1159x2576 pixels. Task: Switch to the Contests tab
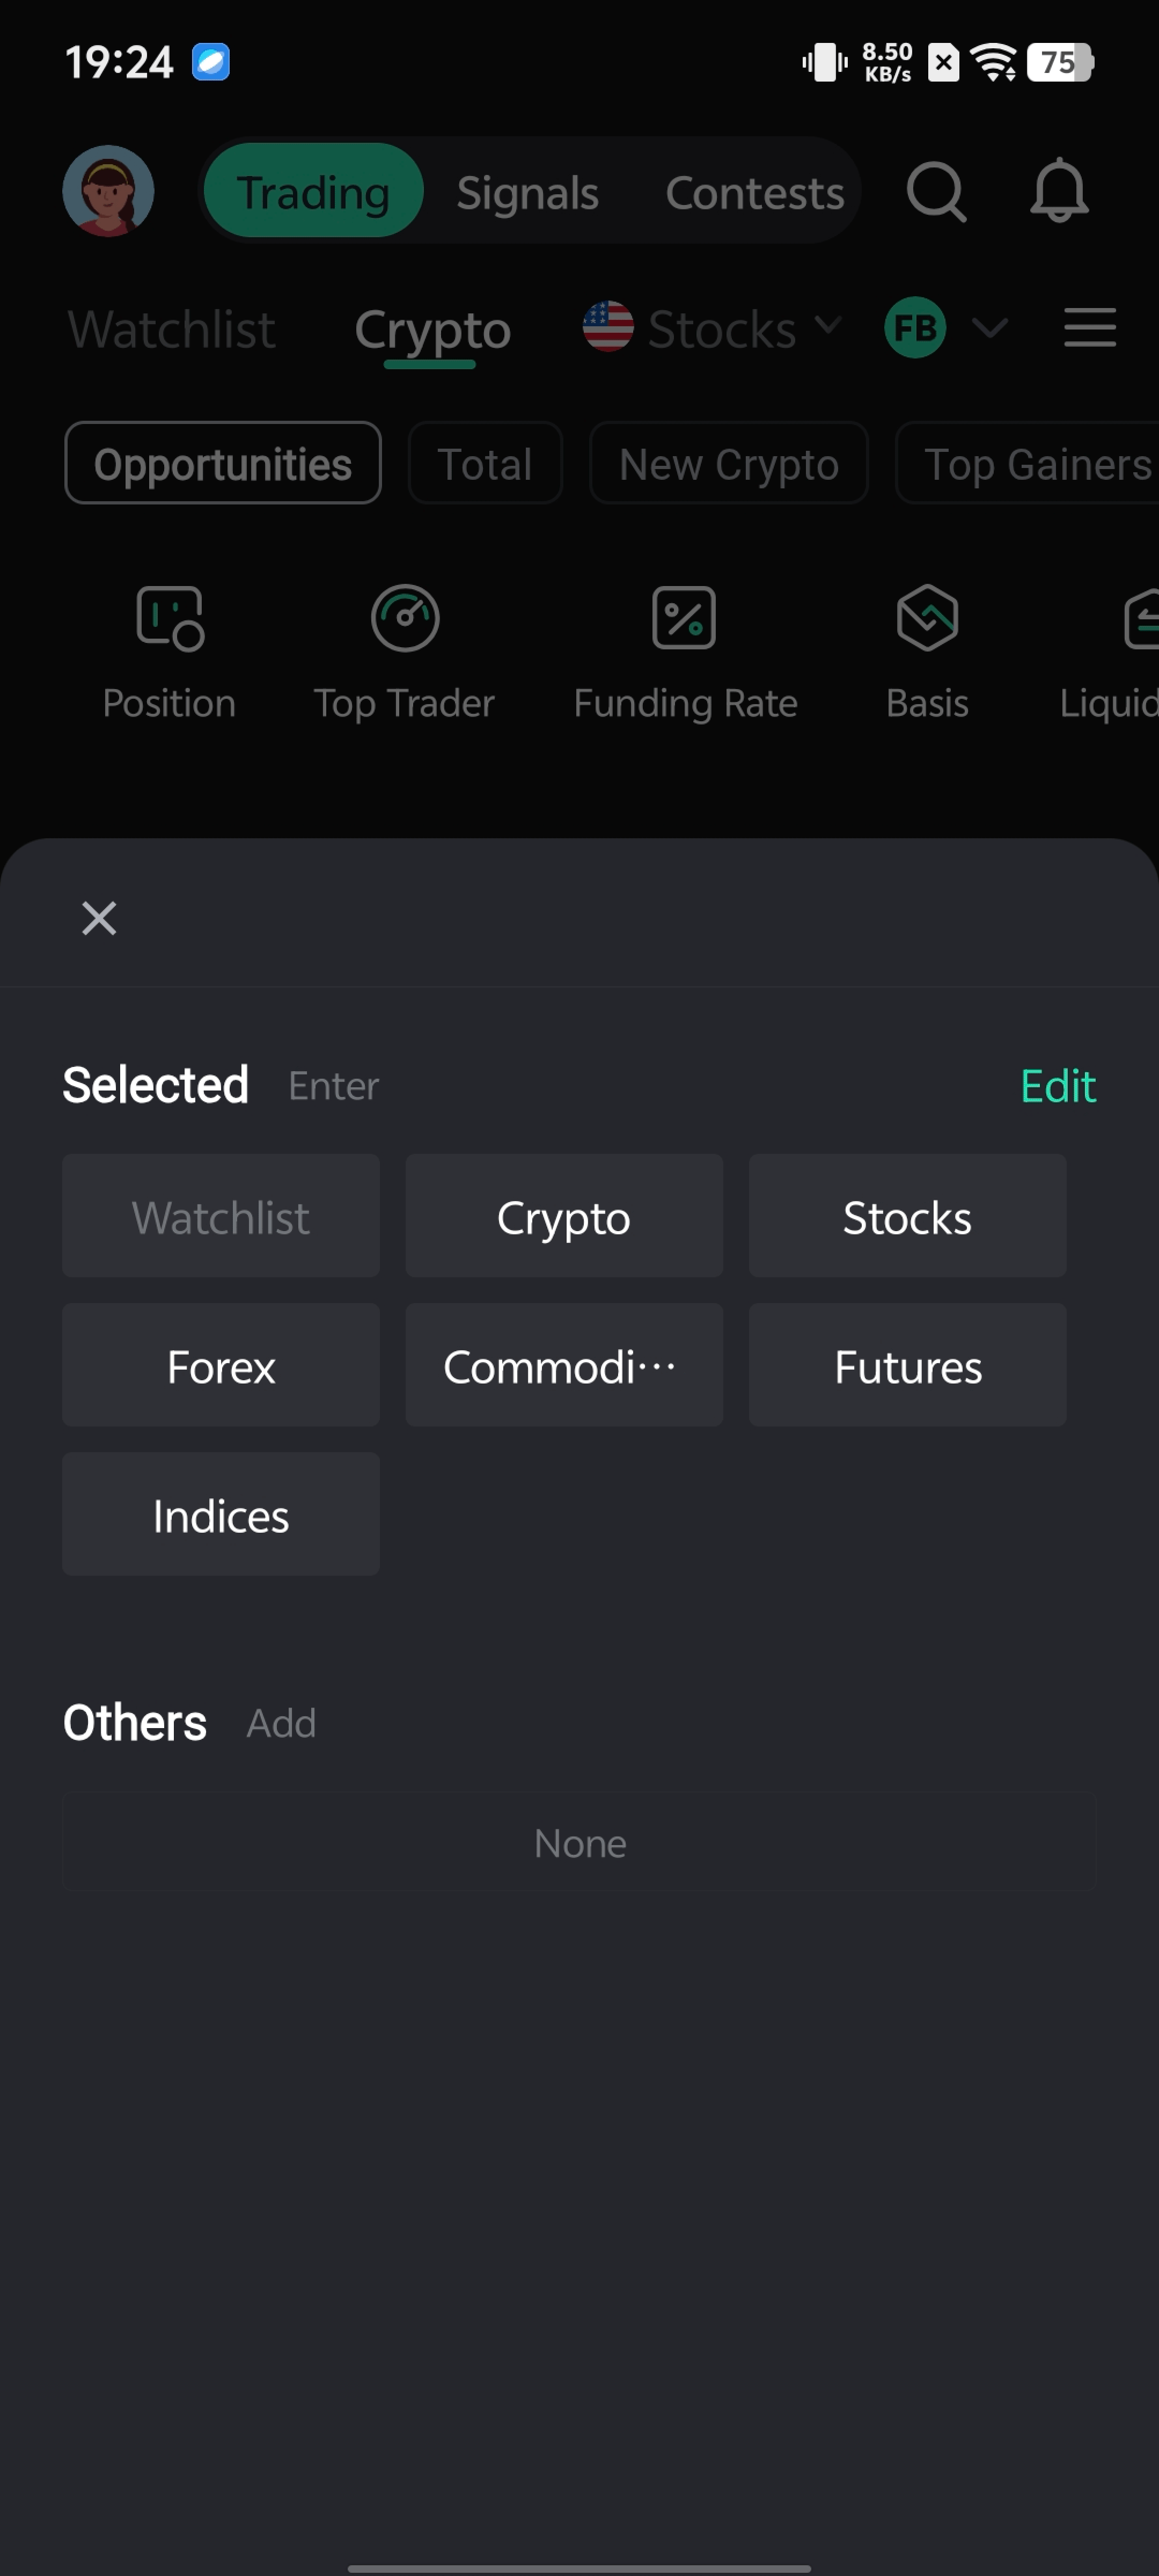754,193
